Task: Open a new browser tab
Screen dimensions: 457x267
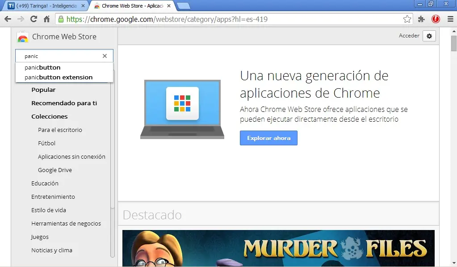Action: (x=183, y=6)
